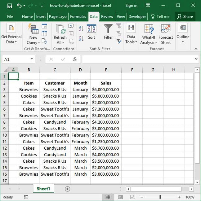Add a new sheet with plus button
This screenshot has width=201, height=201.
pyautogui.click(x=68, y=189)
